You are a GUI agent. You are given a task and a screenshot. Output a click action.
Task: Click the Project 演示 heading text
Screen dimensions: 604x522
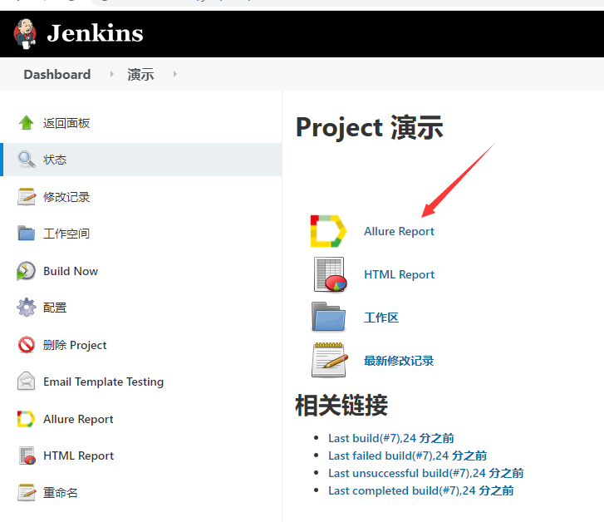(x=370, y=128)
